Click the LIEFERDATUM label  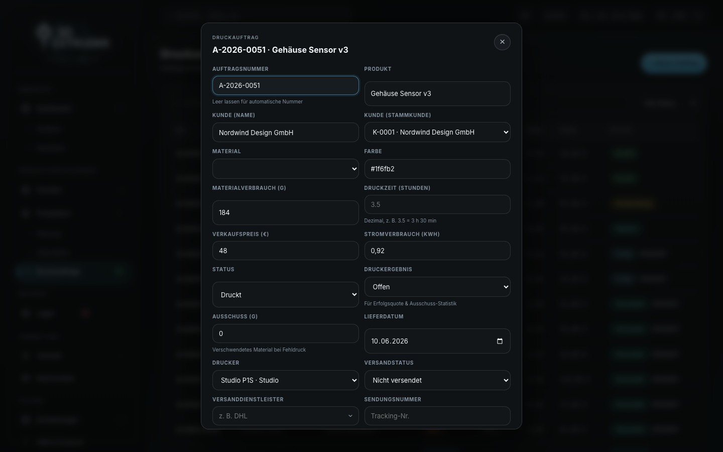coord(384,316)
